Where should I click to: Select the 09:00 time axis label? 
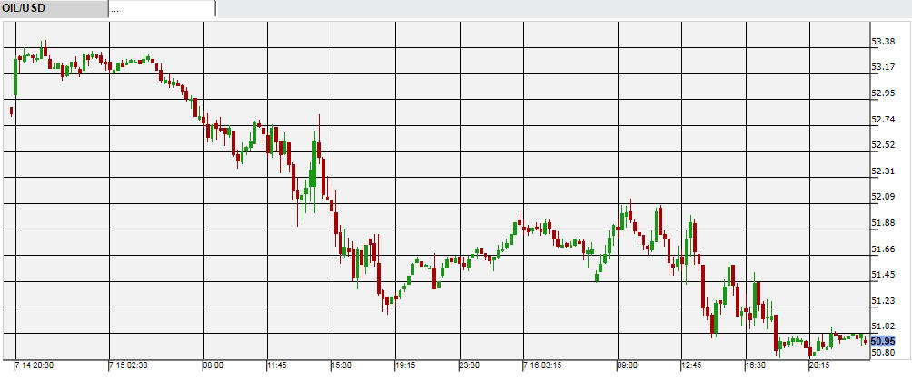tap(628, 365)
